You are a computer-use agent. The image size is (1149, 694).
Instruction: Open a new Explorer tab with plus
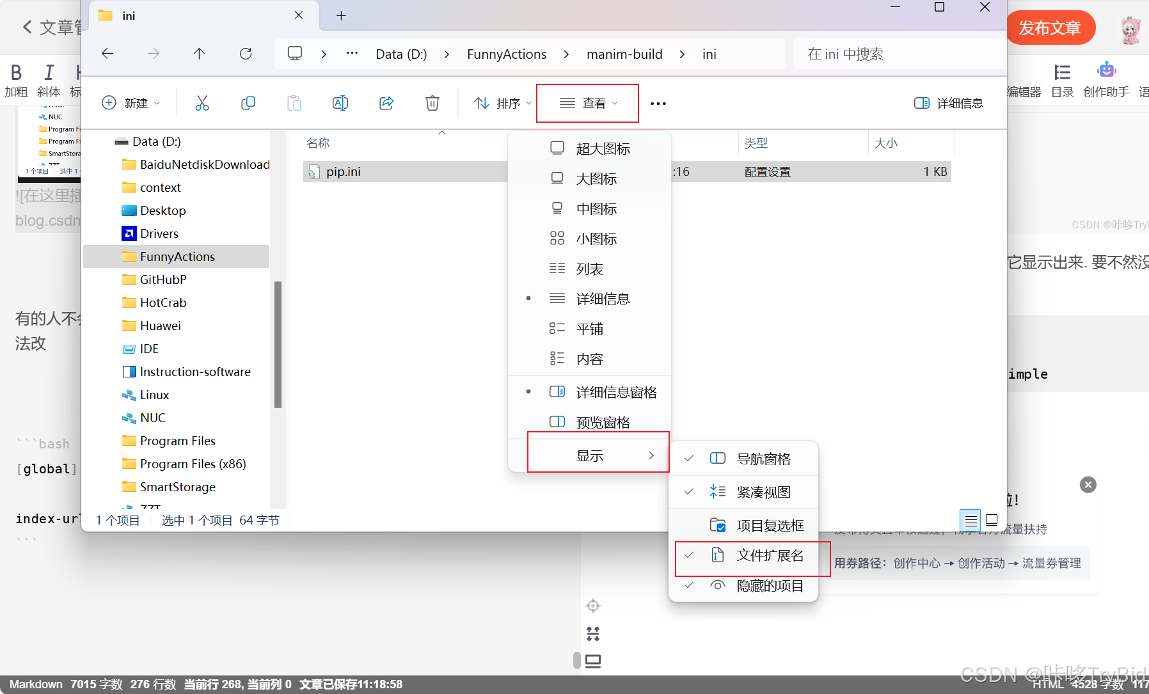[341, 16]
